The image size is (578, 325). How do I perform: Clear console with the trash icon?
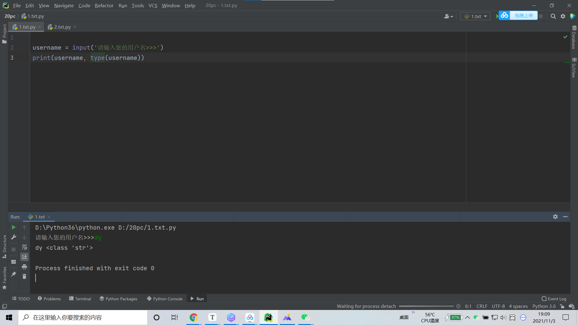pyautogui.click(x=24, y=277)
